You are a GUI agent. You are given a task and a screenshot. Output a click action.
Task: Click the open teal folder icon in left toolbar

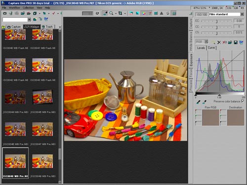[23, 13]
